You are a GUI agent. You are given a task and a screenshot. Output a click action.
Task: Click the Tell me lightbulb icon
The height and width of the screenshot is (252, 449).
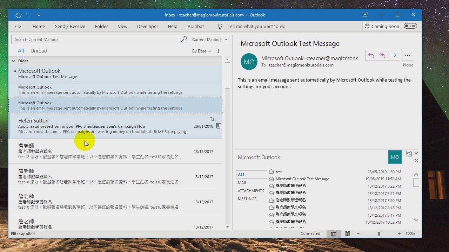pos(220,27)
